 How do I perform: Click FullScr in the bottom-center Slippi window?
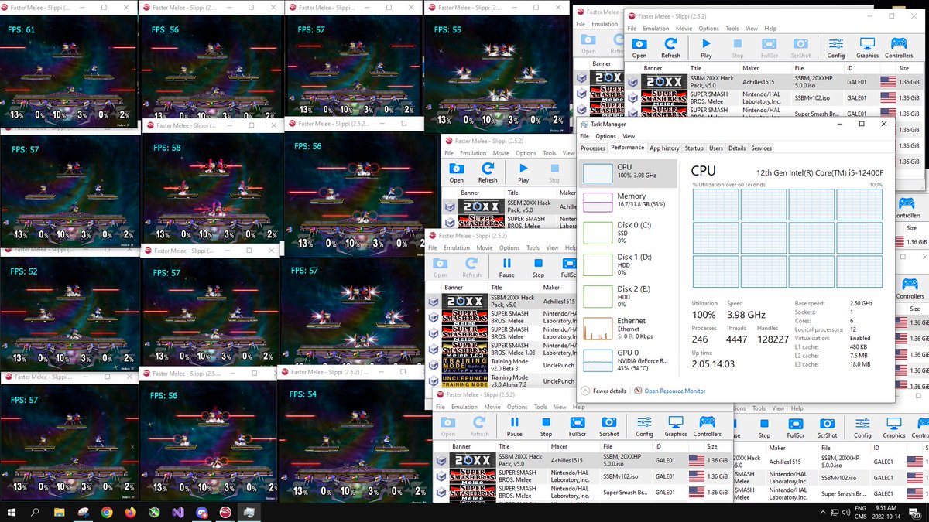coord(578,427)
